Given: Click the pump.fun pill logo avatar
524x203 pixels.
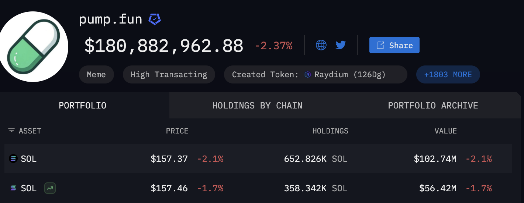Looking at the screenshot, I should 34,46.
